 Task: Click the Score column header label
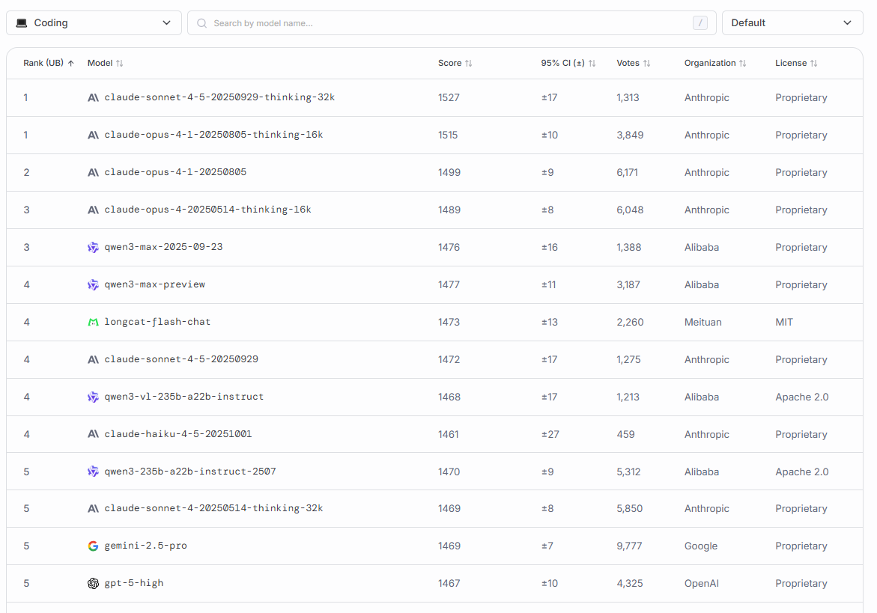449,63
